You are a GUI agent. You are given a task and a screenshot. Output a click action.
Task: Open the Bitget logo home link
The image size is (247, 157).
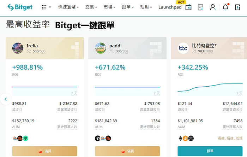[x=20, y=7]
